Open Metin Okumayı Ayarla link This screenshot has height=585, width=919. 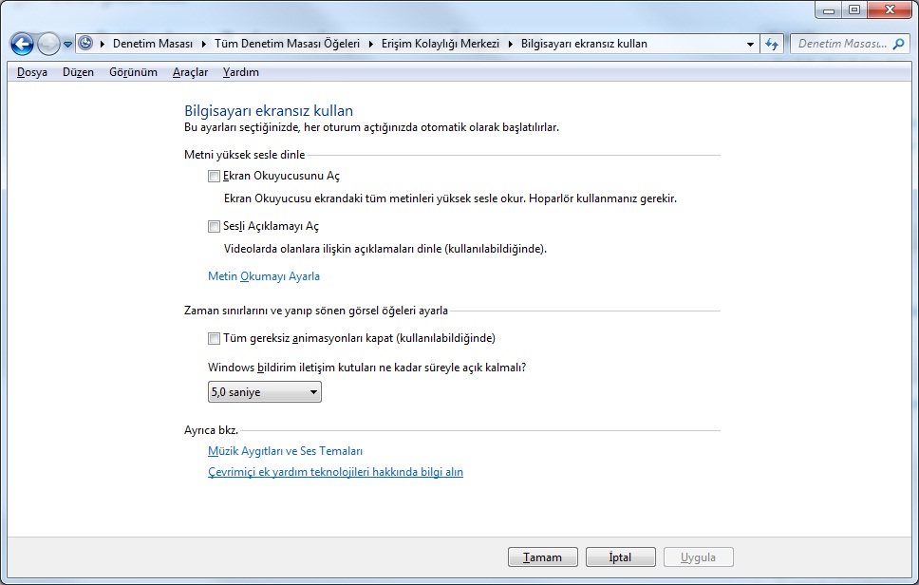(x=264, y=276)
